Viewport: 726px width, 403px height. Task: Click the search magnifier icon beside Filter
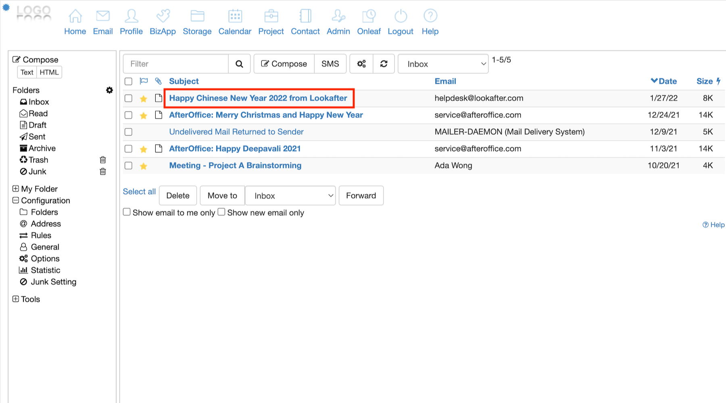239,64
